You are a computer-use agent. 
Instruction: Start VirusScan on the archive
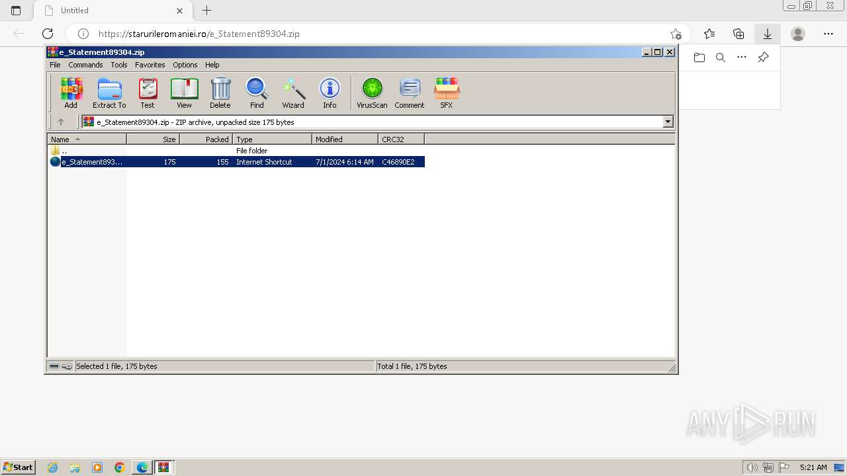pos(372,93)
